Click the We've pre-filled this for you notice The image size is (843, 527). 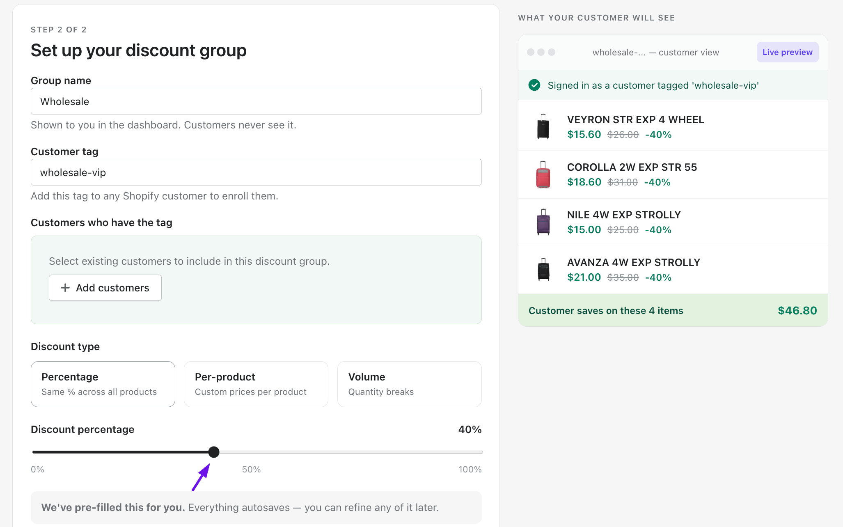coord(256,507)
